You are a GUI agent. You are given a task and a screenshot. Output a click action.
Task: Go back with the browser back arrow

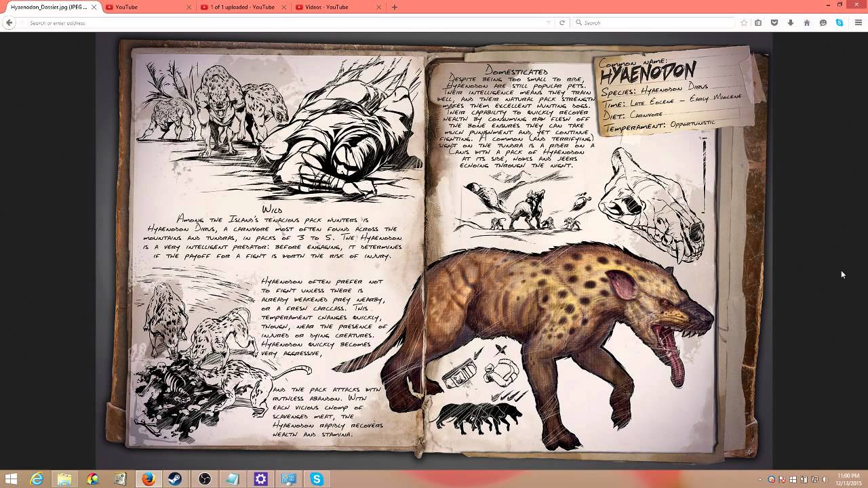pyautogui.click(x=9, y=22)
